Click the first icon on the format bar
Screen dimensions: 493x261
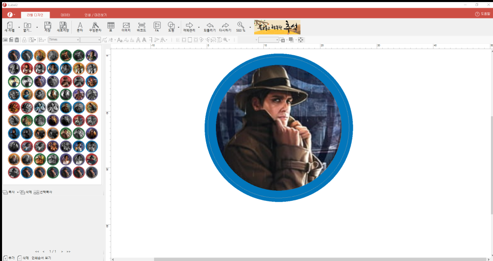pyautogui.click(x=5, y=40)
